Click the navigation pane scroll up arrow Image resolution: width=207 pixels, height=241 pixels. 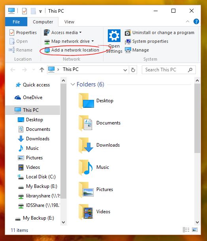[64, 80]
